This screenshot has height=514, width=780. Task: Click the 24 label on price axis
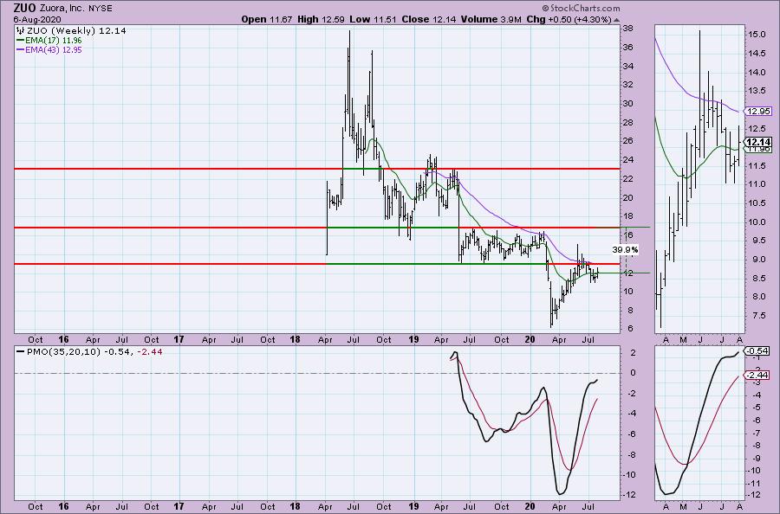tap(627, 160)
